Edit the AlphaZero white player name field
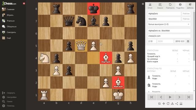The width and height of the screenshot is (196, 110). click(164, 13)
